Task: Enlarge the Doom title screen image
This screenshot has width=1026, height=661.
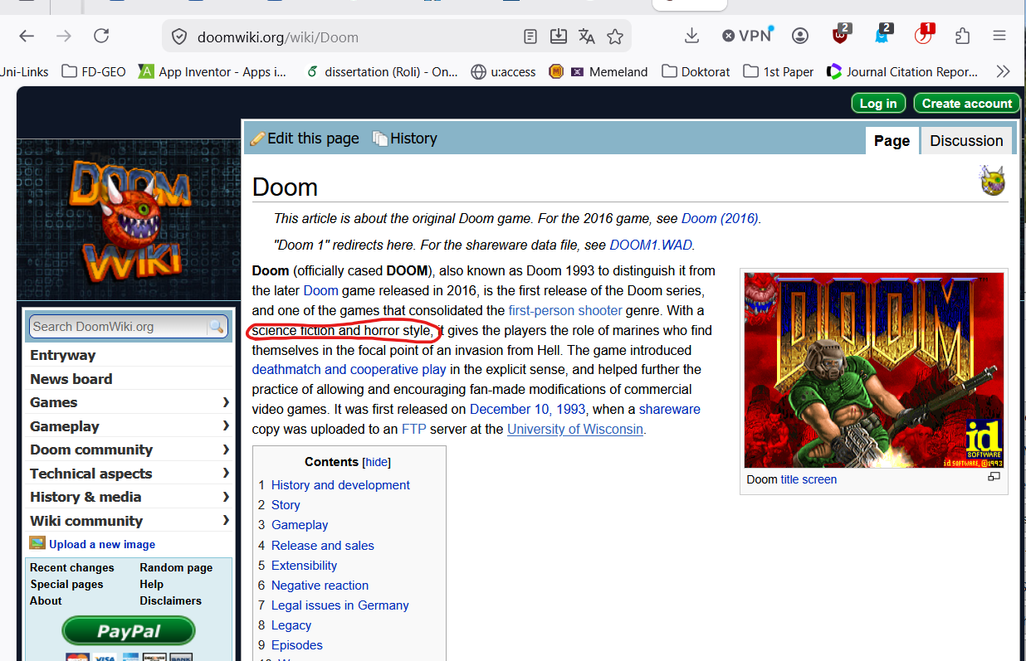Action: click(994, 477)
